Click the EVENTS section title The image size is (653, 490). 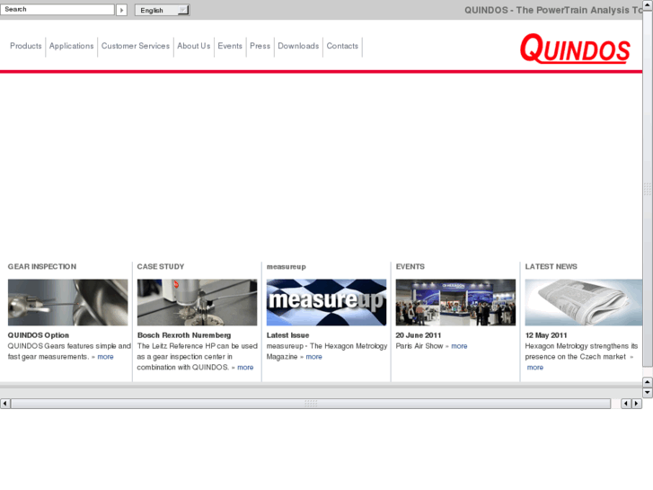[x=410, y=266]
